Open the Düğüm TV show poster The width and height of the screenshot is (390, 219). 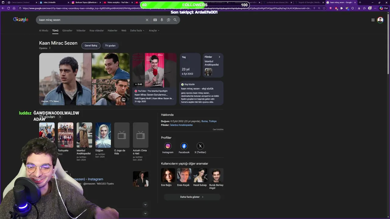tap(103, 135)
